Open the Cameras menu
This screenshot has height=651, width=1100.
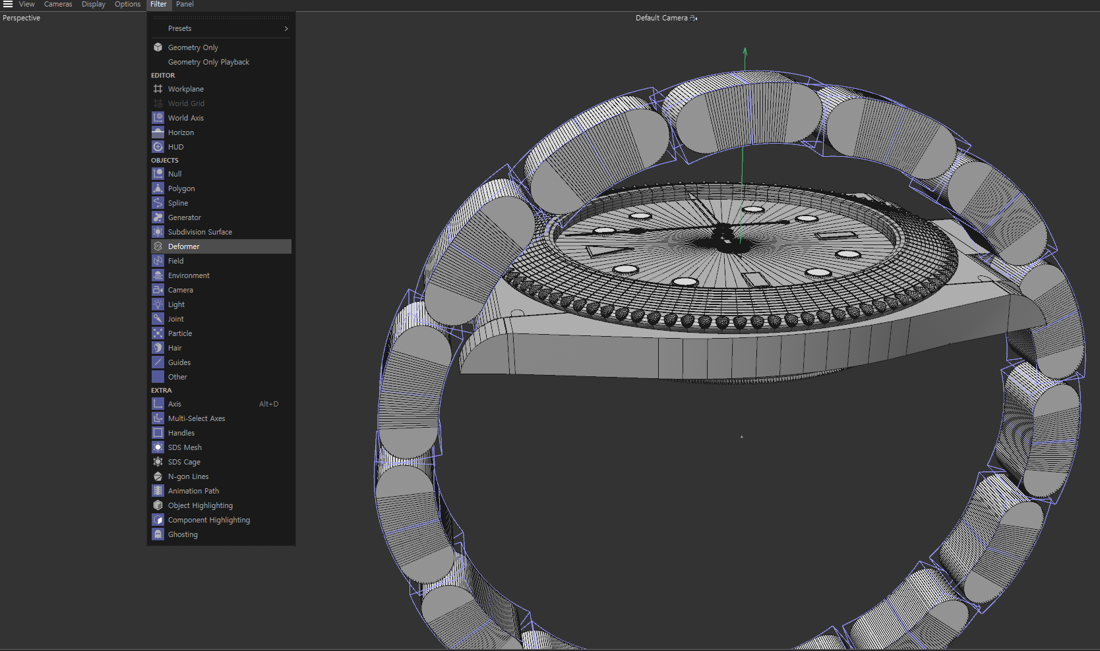point(58,4)
